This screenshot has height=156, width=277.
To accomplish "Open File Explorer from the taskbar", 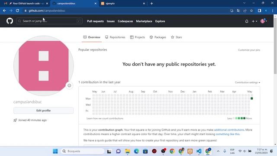I will [127, 151].
